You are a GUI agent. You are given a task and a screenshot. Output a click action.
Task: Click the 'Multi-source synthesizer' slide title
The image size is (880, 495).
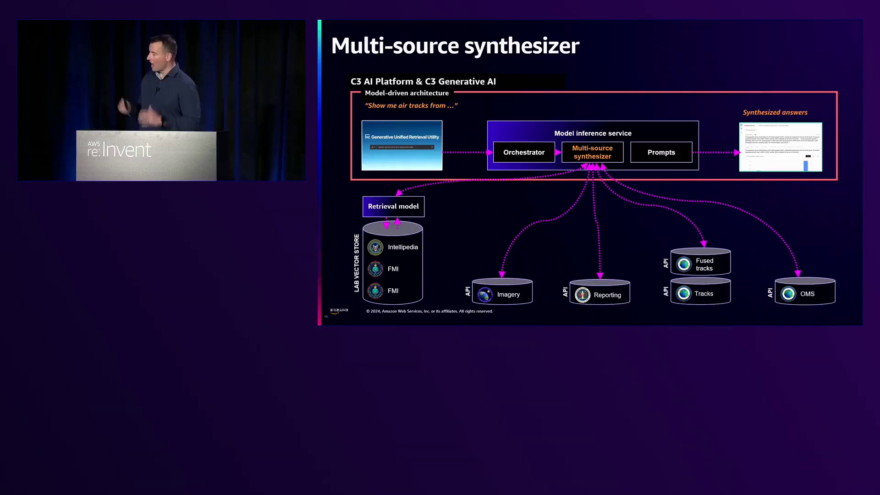click(x=455, y=46)
